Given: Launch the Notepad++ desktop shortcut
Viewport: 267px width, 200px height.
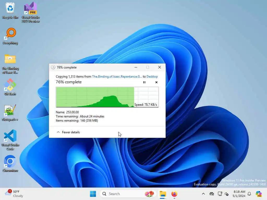Looking at the screenshot, I should point(10,113).
